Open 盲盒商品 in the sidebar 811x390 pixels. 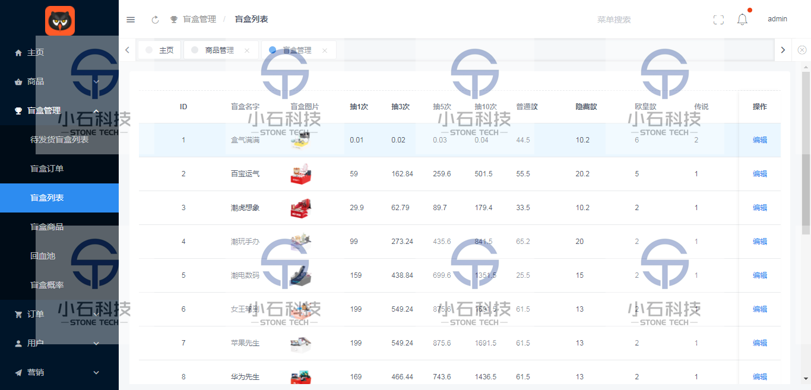pyautogui.click(x=59, y=227)
